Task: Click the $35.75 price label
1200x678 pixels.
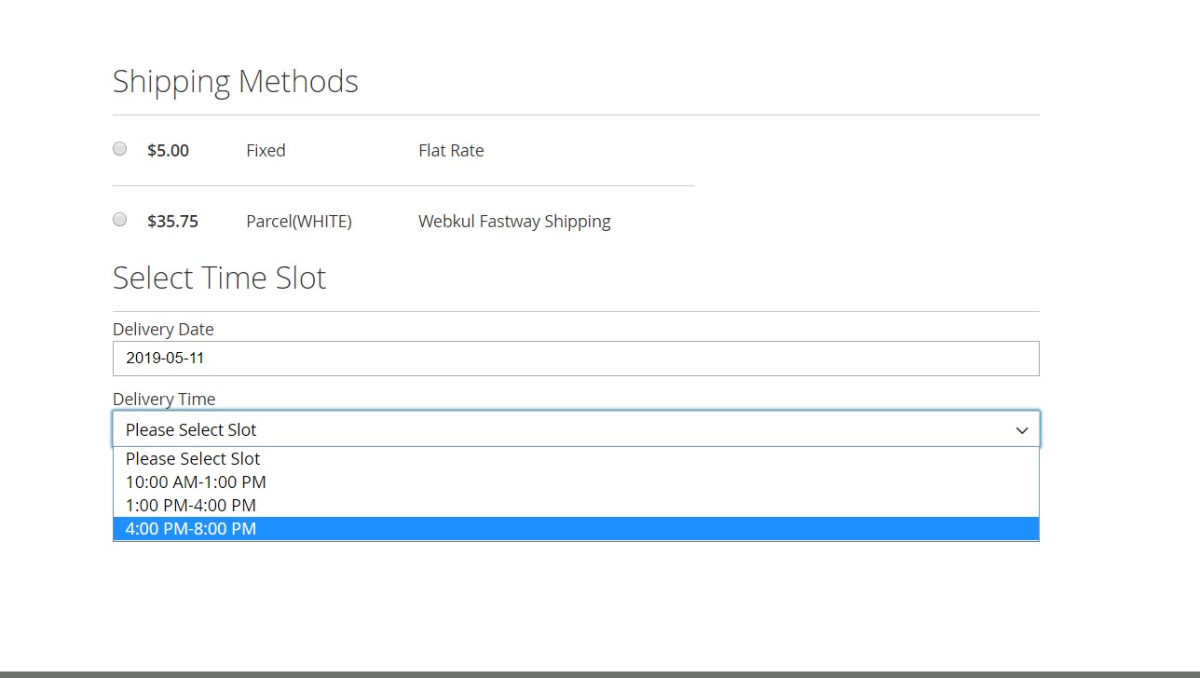Action: 172,222
